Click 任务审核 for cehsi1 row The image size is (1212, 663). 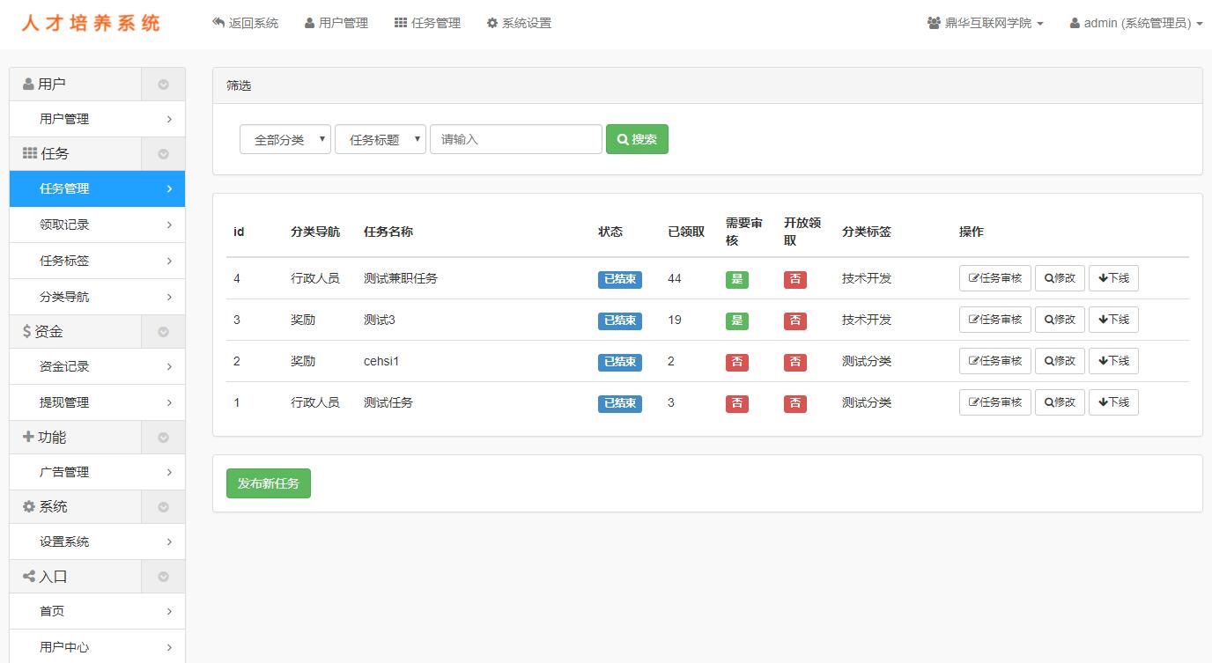click(x=995, y=361)
